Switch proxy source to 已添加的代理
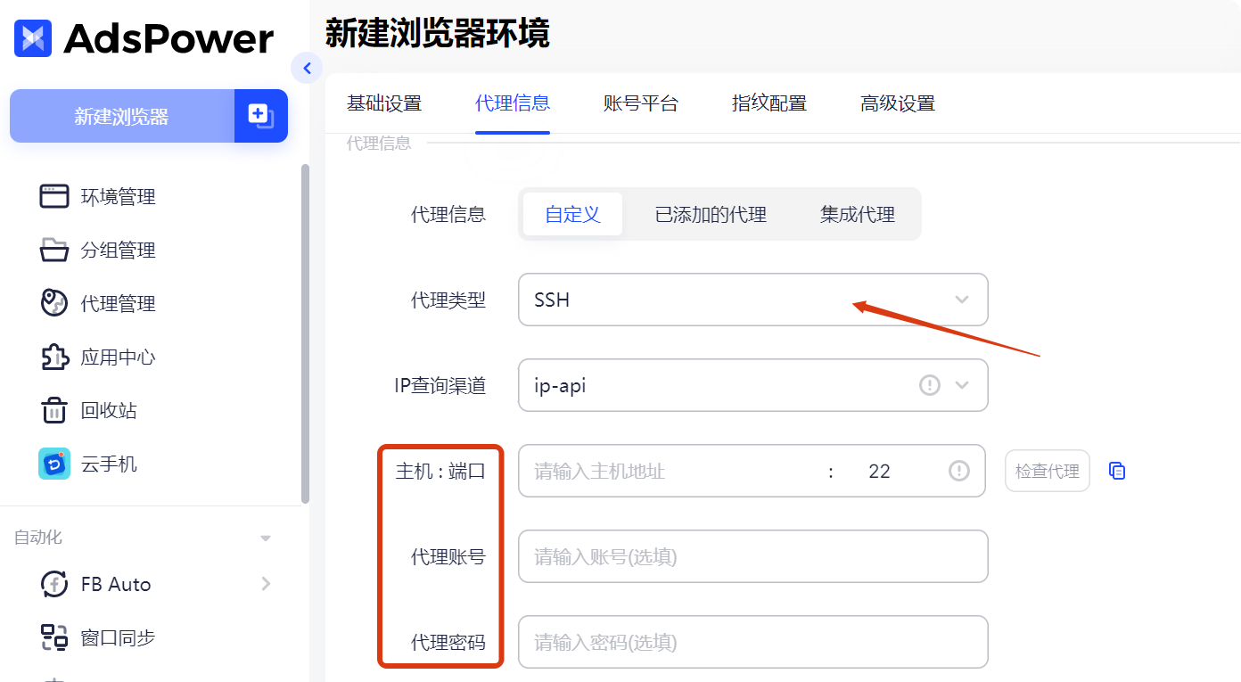 point(709,214)
